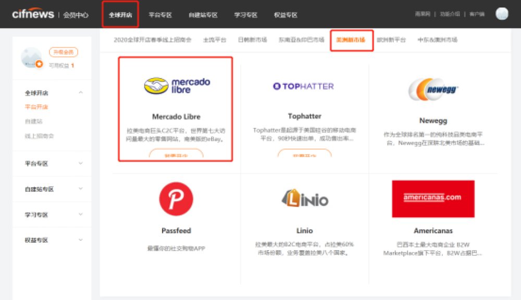This screenshot has height=300, width=521.
Task: Click the 可用权益 1 text in the sidebar
Action: tap(61, 66)
